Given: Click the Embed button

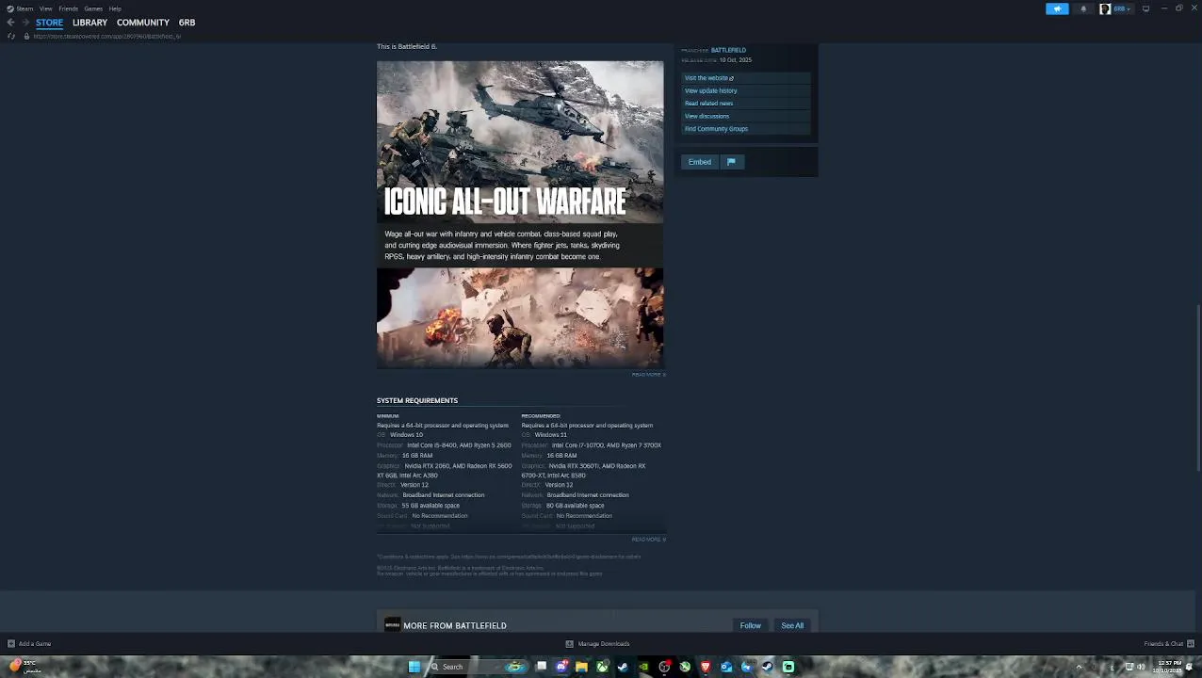Looking at the screenshot, I should click(699, 162).
